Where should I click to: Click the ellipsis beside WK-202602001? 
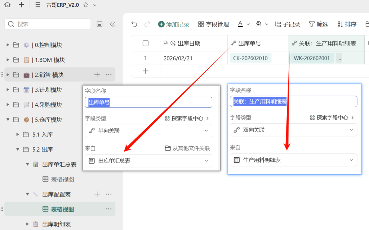[x=339, y=58]
